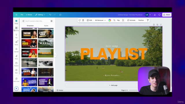Open the Magic assistant sparkle button
Viewport: 185px width, 104px height.
(16, 88)
